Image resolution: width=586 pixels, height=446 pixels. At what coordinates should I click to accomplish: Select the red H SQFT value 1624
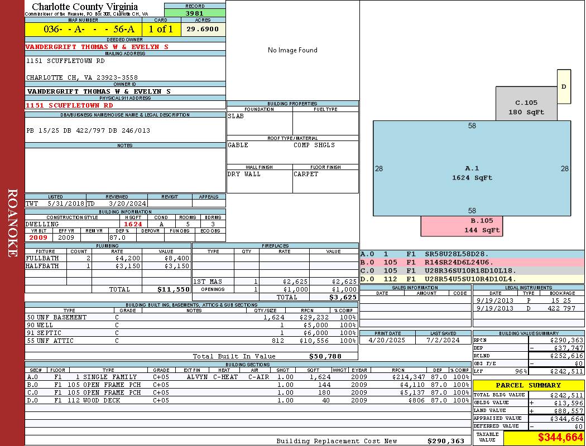[x=133, y=224]
